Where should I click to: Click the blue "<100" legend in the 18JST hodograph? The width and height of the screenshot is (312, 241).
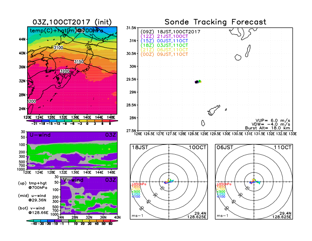tap(136, 197)
